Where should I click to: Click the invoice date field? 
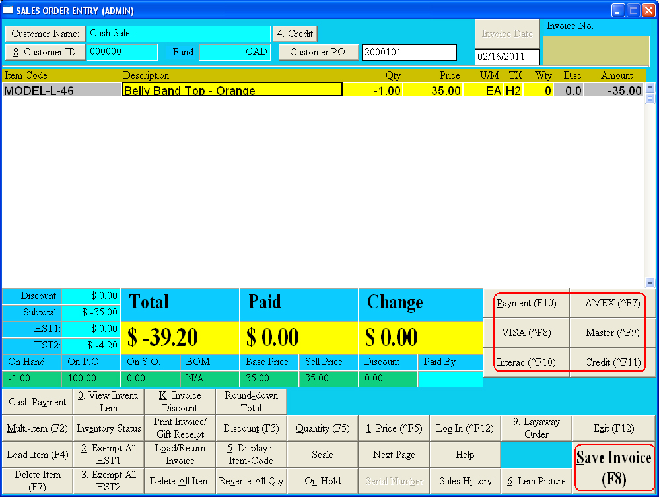(x=506, y=57)
